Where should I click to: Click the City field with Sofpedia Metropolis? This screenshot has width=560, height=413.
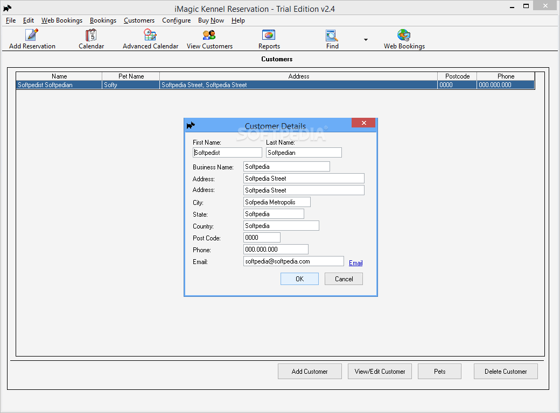[x=277, y=202]
